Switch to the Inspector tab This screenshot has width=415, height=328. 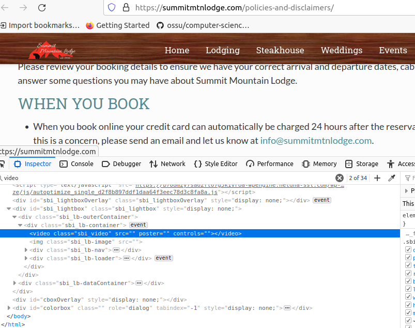33,164
